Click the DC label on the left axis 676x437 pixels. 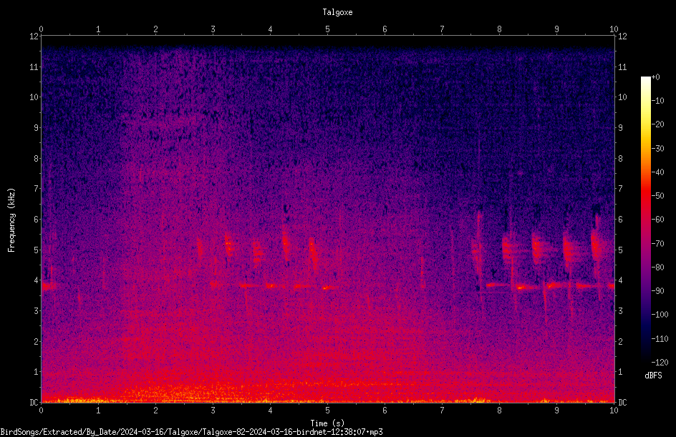tap(34, 402)
